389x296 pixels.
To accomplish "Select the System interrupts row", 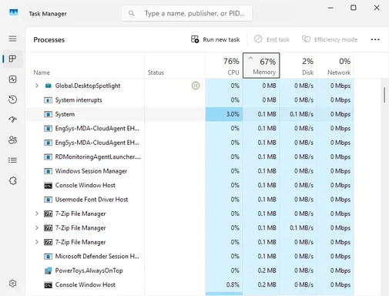I will [x=189, y=100].
